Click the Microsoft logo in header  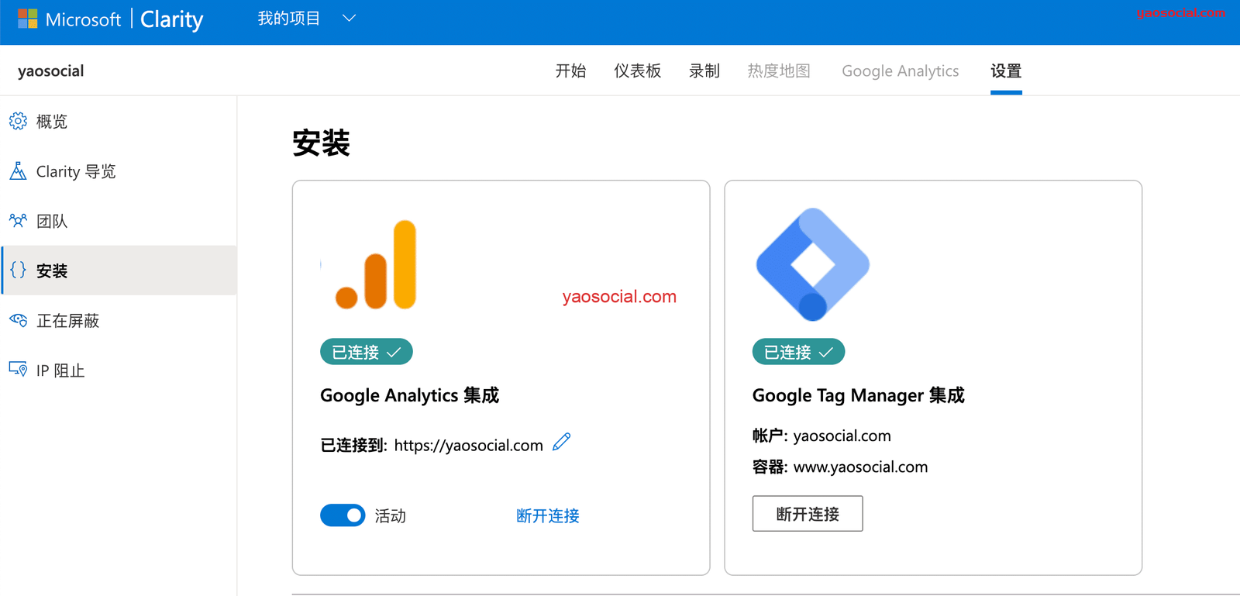[x=28, y=19]
